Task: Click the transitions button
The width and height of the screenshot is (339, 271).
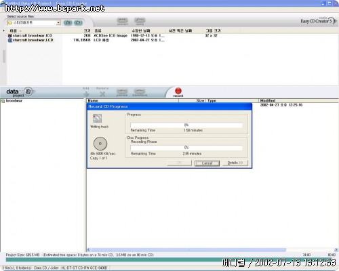Action: [x=140, y=92]
